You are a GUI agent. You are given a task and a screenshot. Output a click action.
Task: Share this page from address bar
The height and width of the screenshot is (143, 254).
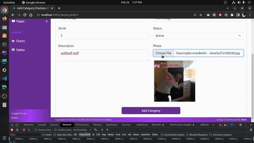[195, 15]
